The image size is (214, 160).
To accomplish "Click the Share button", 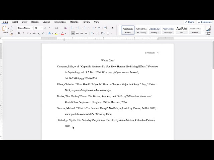I will 190,22.
